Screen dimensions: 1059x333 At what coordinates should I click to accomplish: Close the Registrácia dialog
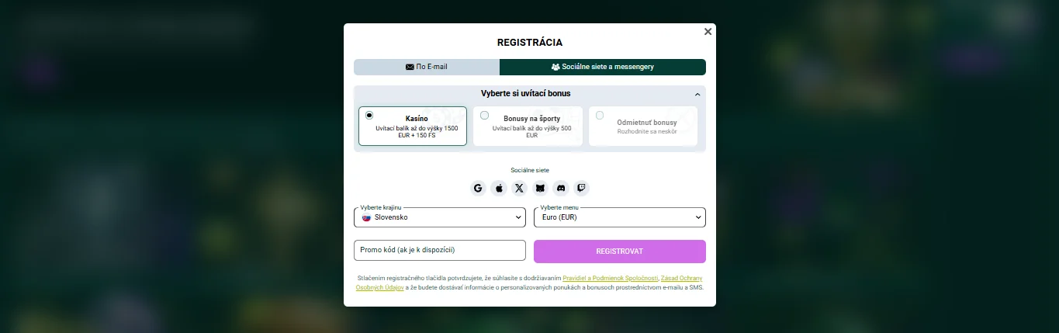point(708,32)
